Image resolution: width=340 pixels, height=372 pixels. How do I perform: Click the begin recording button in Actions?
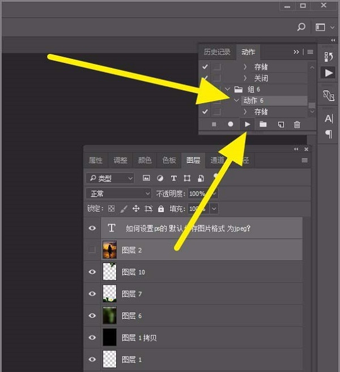(231, 124)
